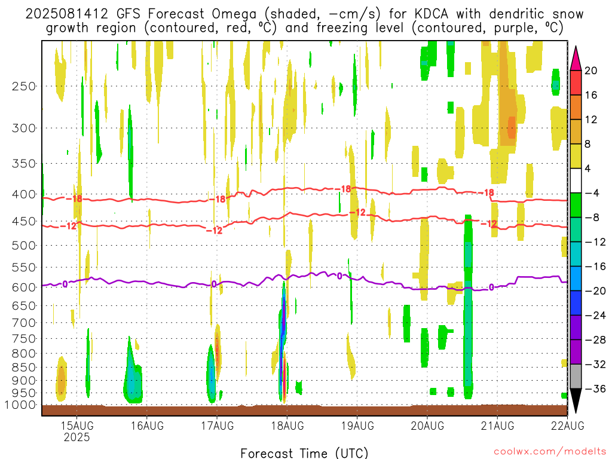
Task: Click the purple colorbar swatch between -32 and -28
Action: coord(576,352)
